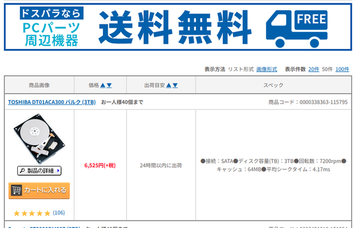The image size is (356, 228).
Task: Click the magnifier icon in 製品の詳細 button
Action: pos(22,171)
